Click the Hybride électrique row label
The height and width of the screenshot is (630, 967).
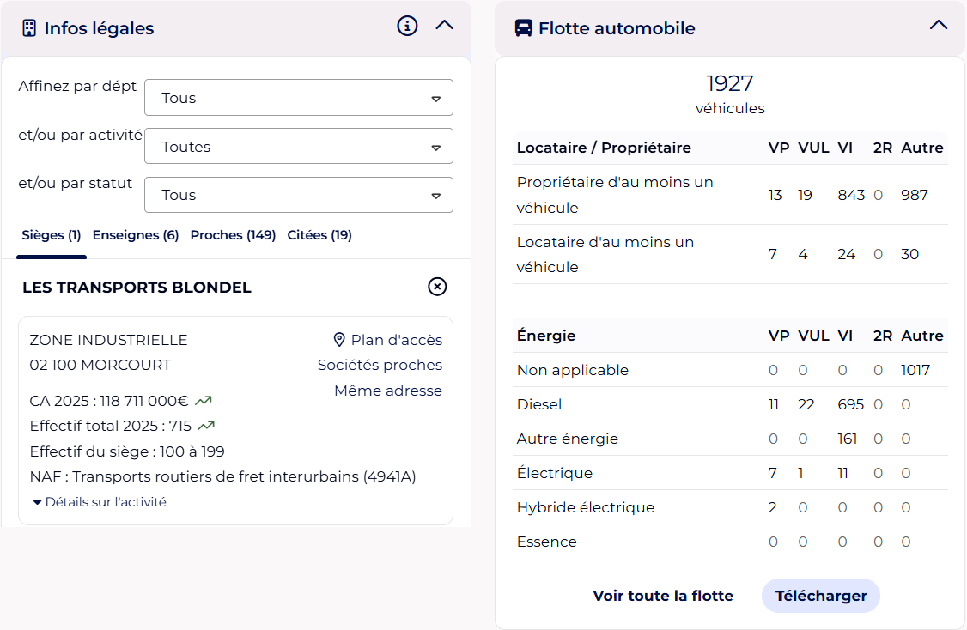coord(585,507)
